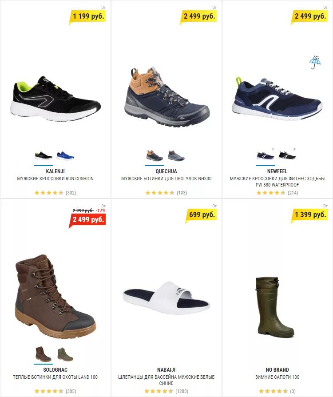Image resolution: width=333 pixels, height=397 pixels.
Task: Click the blue umbrella waterproof icon
Action: 315,62
